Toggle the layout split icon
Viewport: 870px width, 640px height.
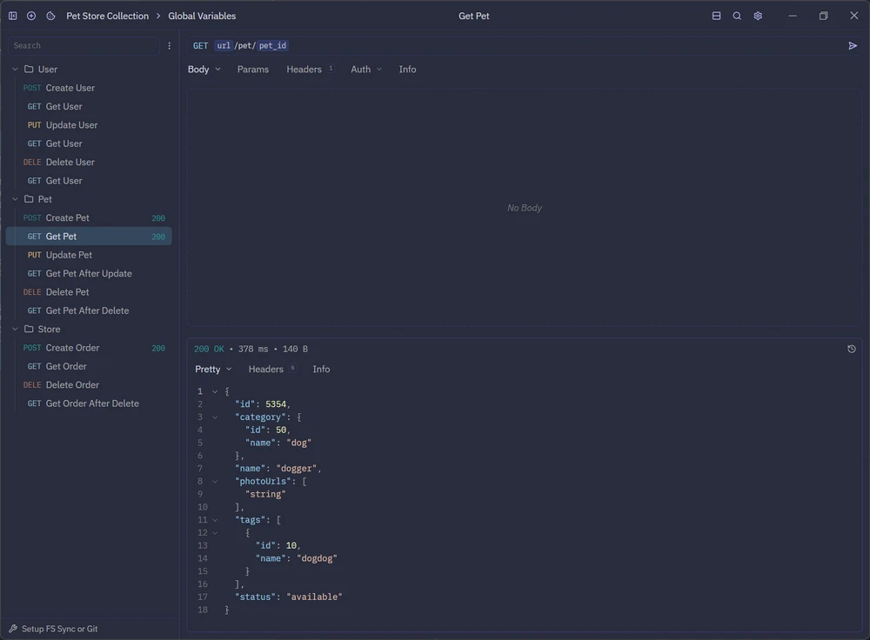point(716,16)
